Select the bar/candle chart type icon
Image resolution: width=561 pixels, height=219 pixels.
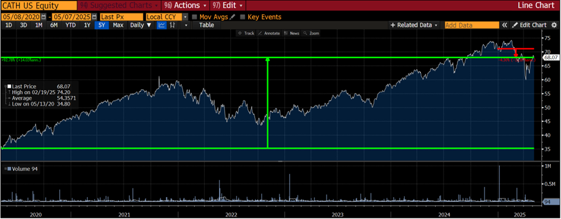coord(172,25)
